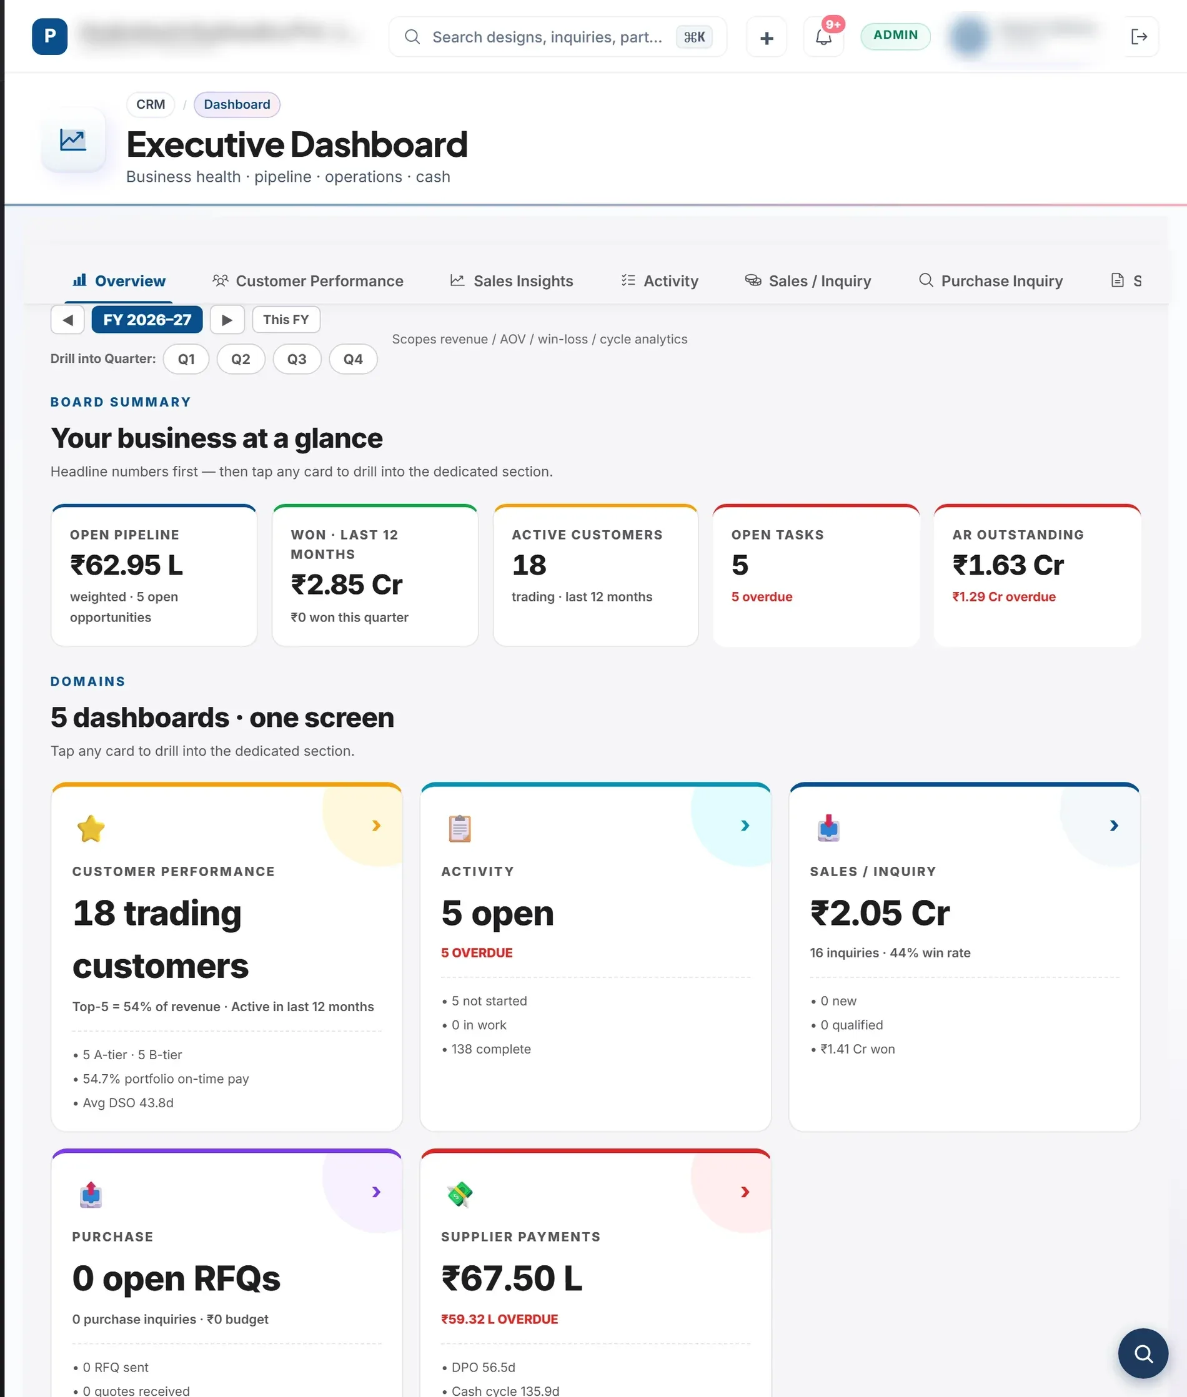The image size is (1187, 1397).
Task: Click the floating search button
Action: click(x=1143, y=1353)
